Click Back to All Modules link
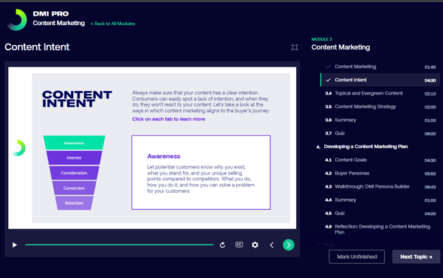 tap(113, 24)
